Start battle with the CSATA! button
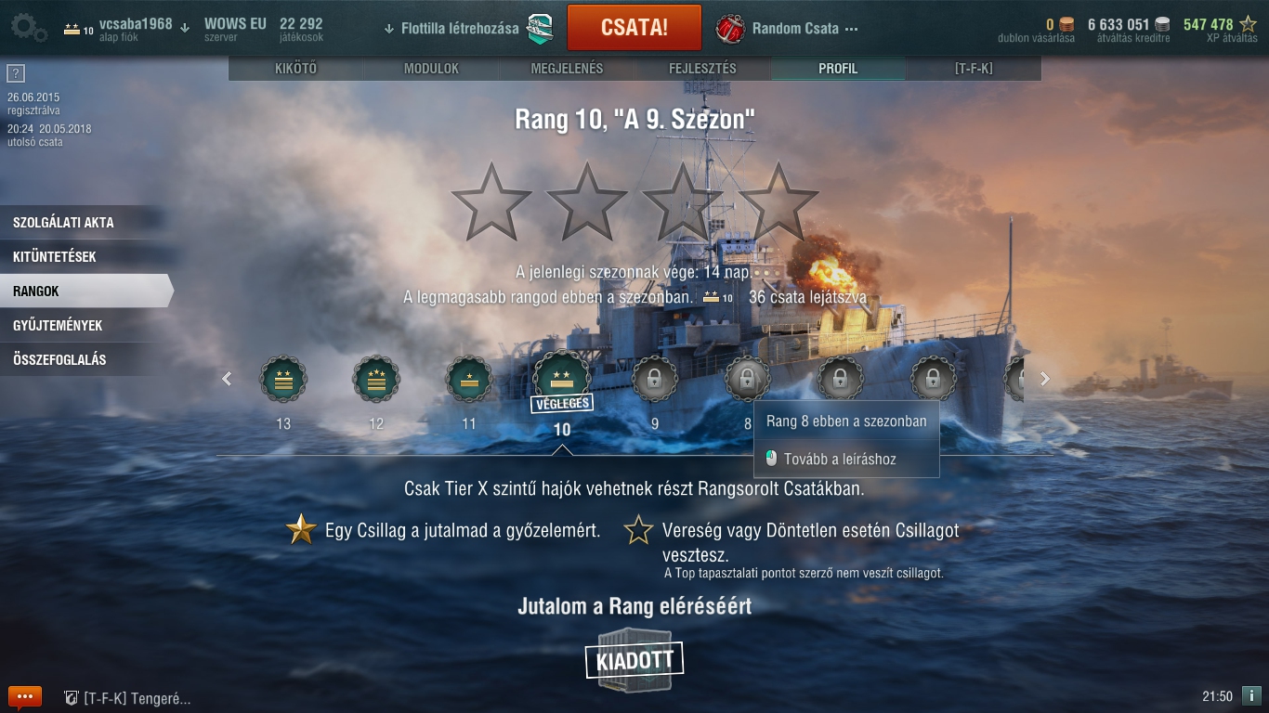1269x713 pixels. point(634,27)
